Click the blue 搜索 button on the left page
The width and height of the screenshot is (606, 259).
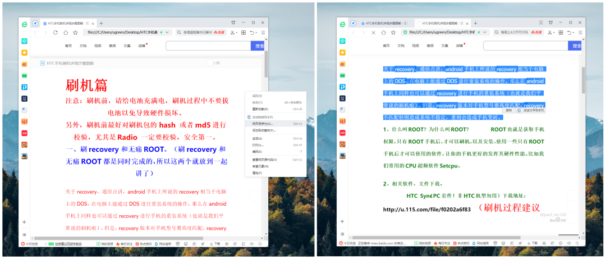pyautogui.click(x=259, y=46)
